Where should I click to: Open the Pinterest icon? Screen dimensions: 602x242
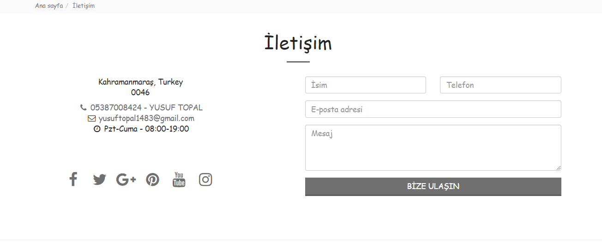coord(152,179)
